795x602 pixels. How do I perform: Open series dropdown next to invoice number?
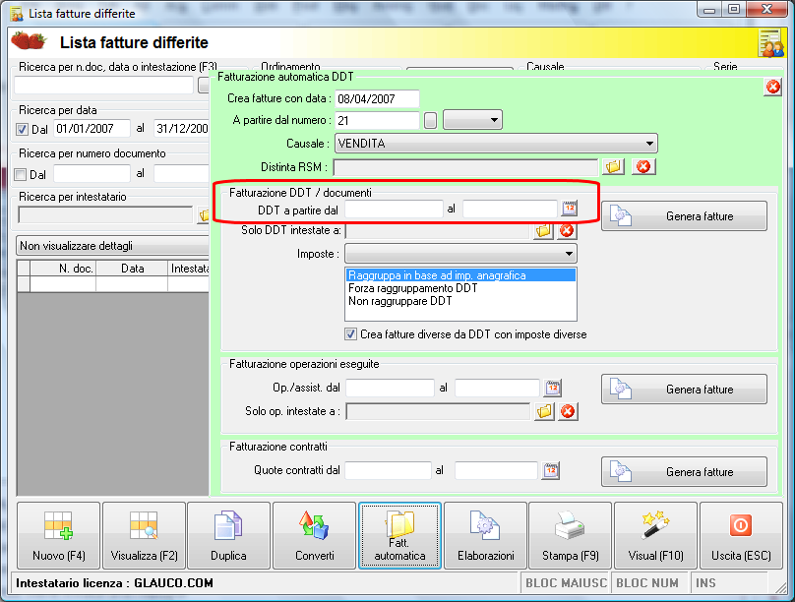472,120
